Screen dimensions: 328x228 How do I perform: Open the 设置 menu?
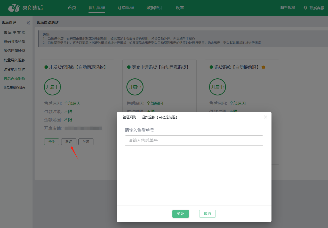coord(180,8)
